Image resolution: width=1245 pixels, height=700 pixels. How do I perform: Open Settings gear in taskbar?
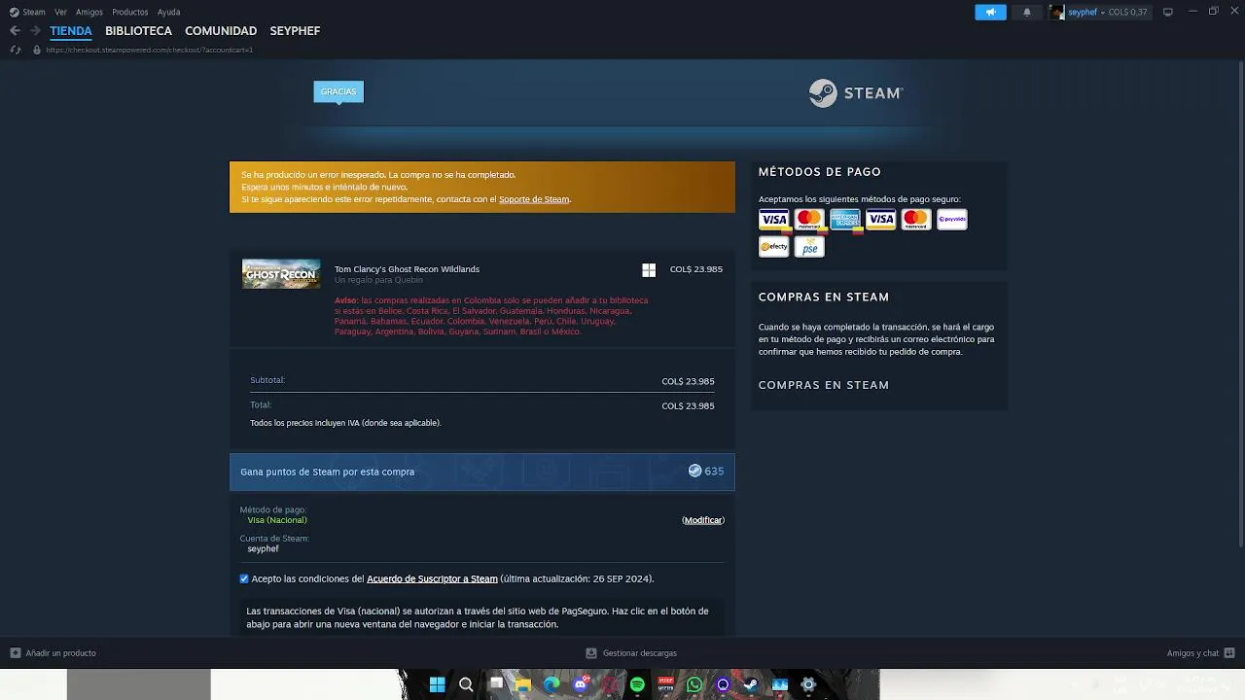[807, 684]
